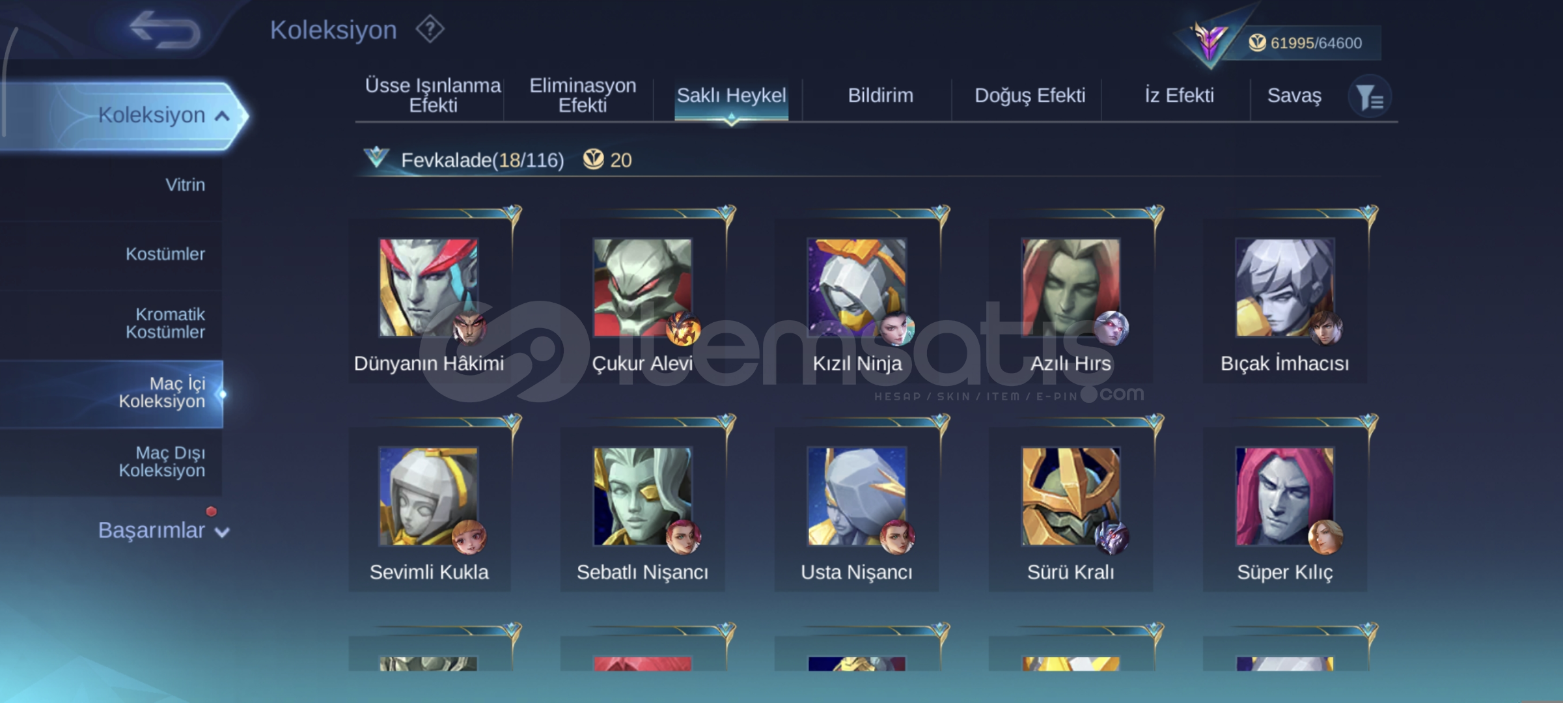Tap the small hero badge on Kızıl Ninja
Screen dimensions: 1563x703
pyautogui.click(x=898, y=329)
